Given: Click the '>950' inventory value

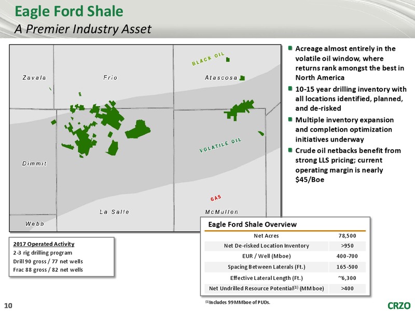Looking at the screenshot, I should pos(347,246).
